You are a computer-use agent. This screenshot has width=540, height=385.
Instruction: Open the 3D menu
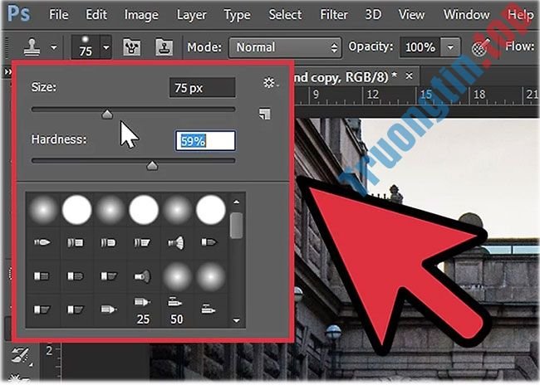point(373,15)
